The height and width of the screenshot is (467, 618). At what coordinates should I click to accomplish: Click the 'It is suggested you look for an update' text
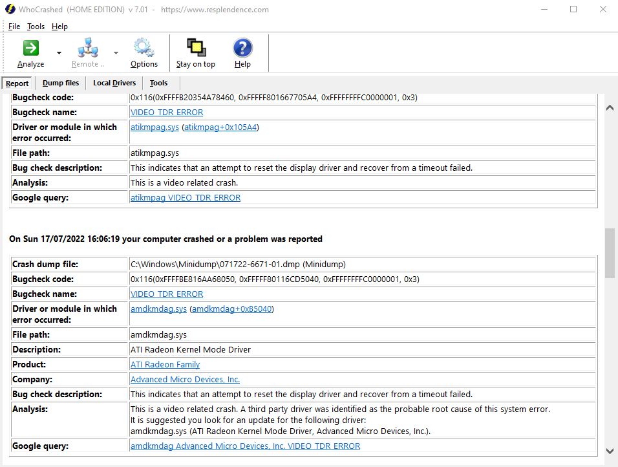(x=248, y=420)
